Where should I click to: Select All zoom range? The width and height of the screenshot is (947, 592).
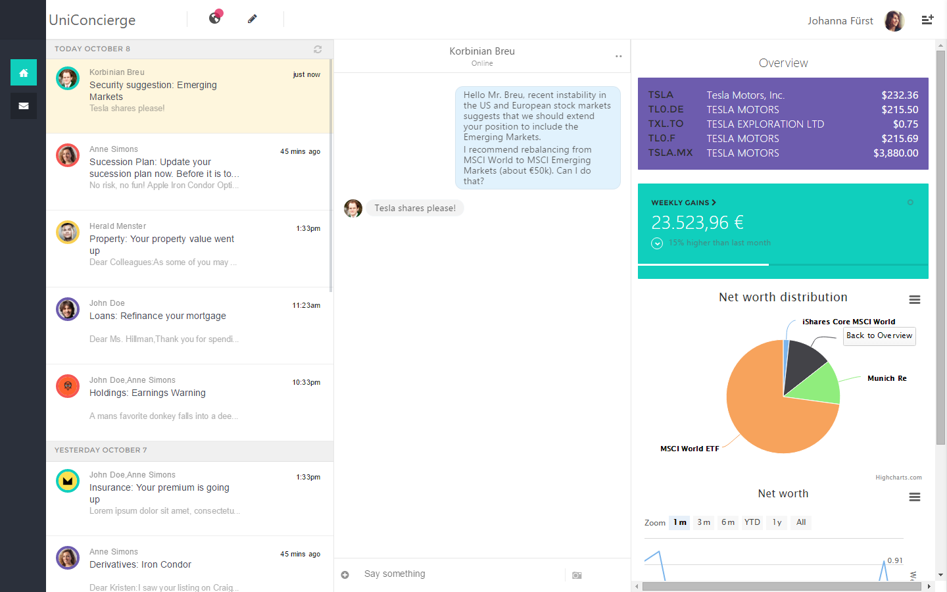pos(801,522)
